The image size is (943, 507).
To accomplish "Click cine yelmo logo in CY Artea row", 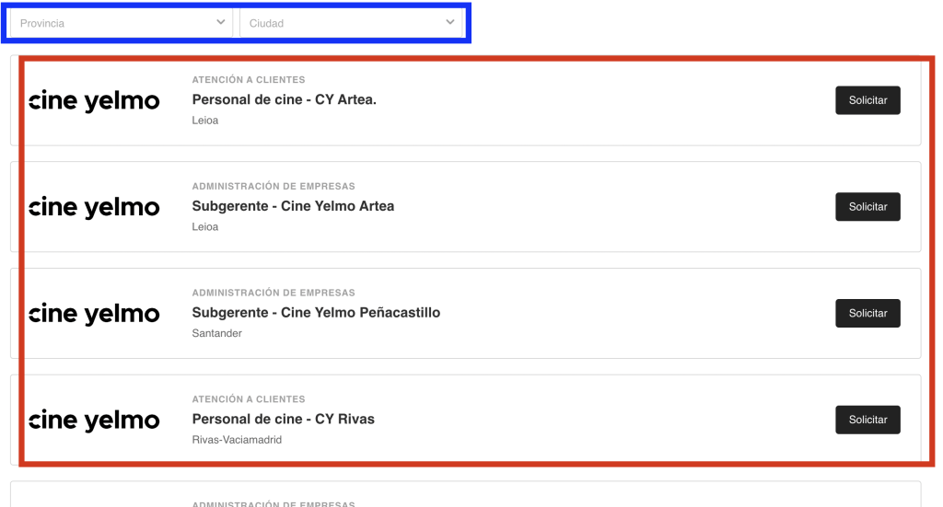I will click(95, 101).
